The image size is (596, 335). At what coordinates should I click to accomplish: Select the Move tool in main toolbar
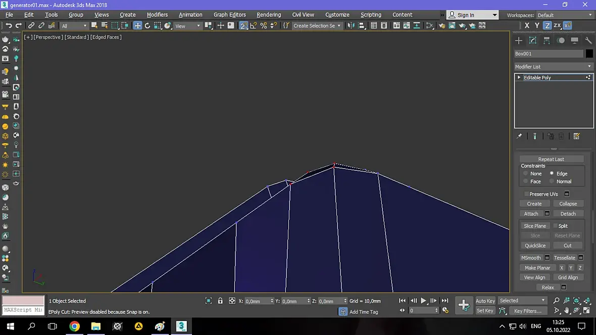137,26
